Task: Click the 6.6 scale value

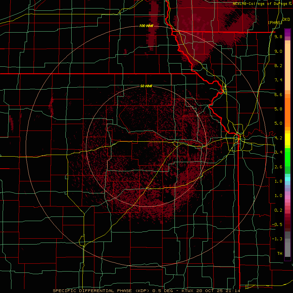Action: 278,94
